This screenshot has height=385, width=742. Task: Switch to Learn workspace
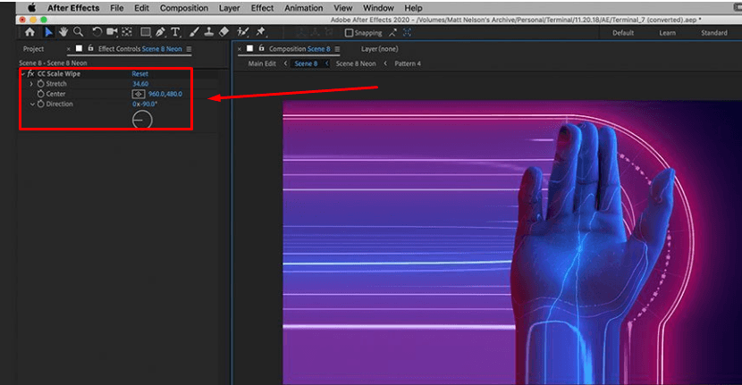click(x=667, y=33)
